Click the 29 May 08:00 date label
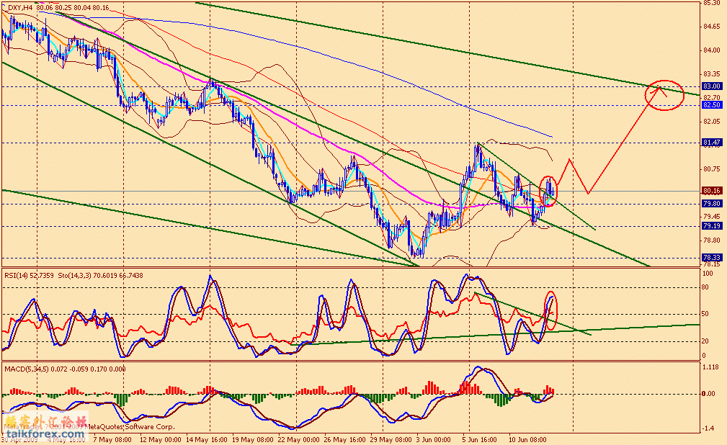Viewport: 727px width, 445px height. [391, 439]
